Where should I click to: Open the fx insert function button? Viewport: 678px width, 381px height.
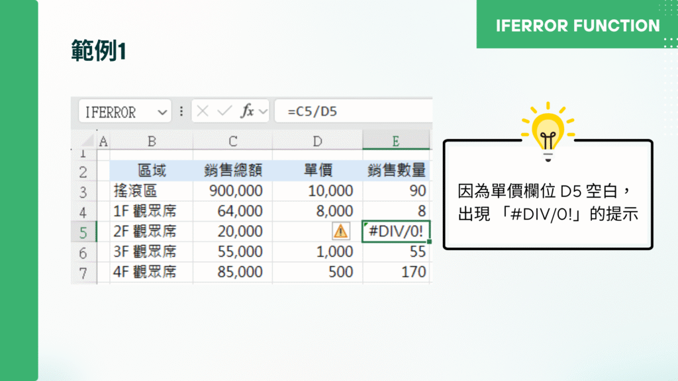click(248, 111)
